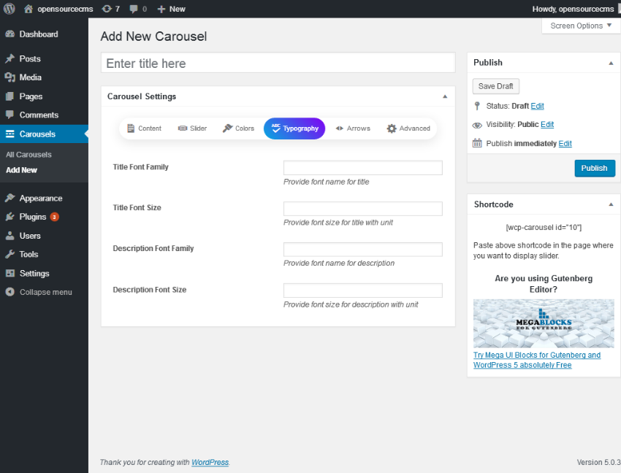621x473 pixels.
Task: Click the Tools wrench icon
Action: click(x=10, y=254)
